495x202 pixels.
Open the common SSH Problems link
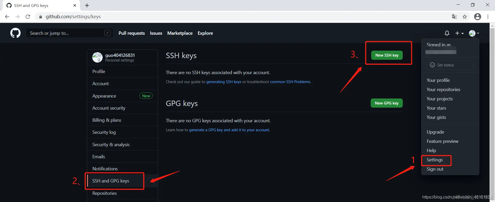coord(290,82)
